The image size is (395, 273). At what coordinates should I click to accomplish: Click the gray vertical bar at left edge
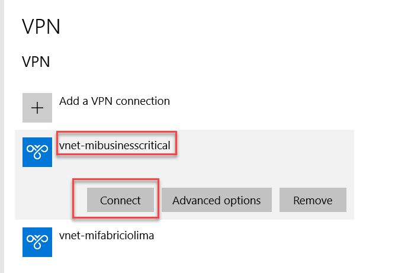tap(2, 136)
